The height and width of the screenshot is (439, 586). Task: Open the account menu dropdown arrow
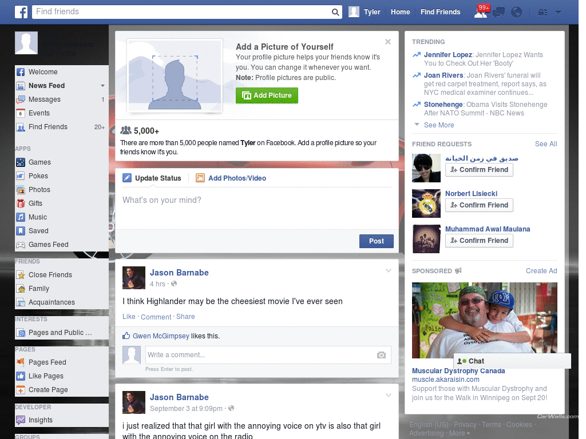click(559, 13)
